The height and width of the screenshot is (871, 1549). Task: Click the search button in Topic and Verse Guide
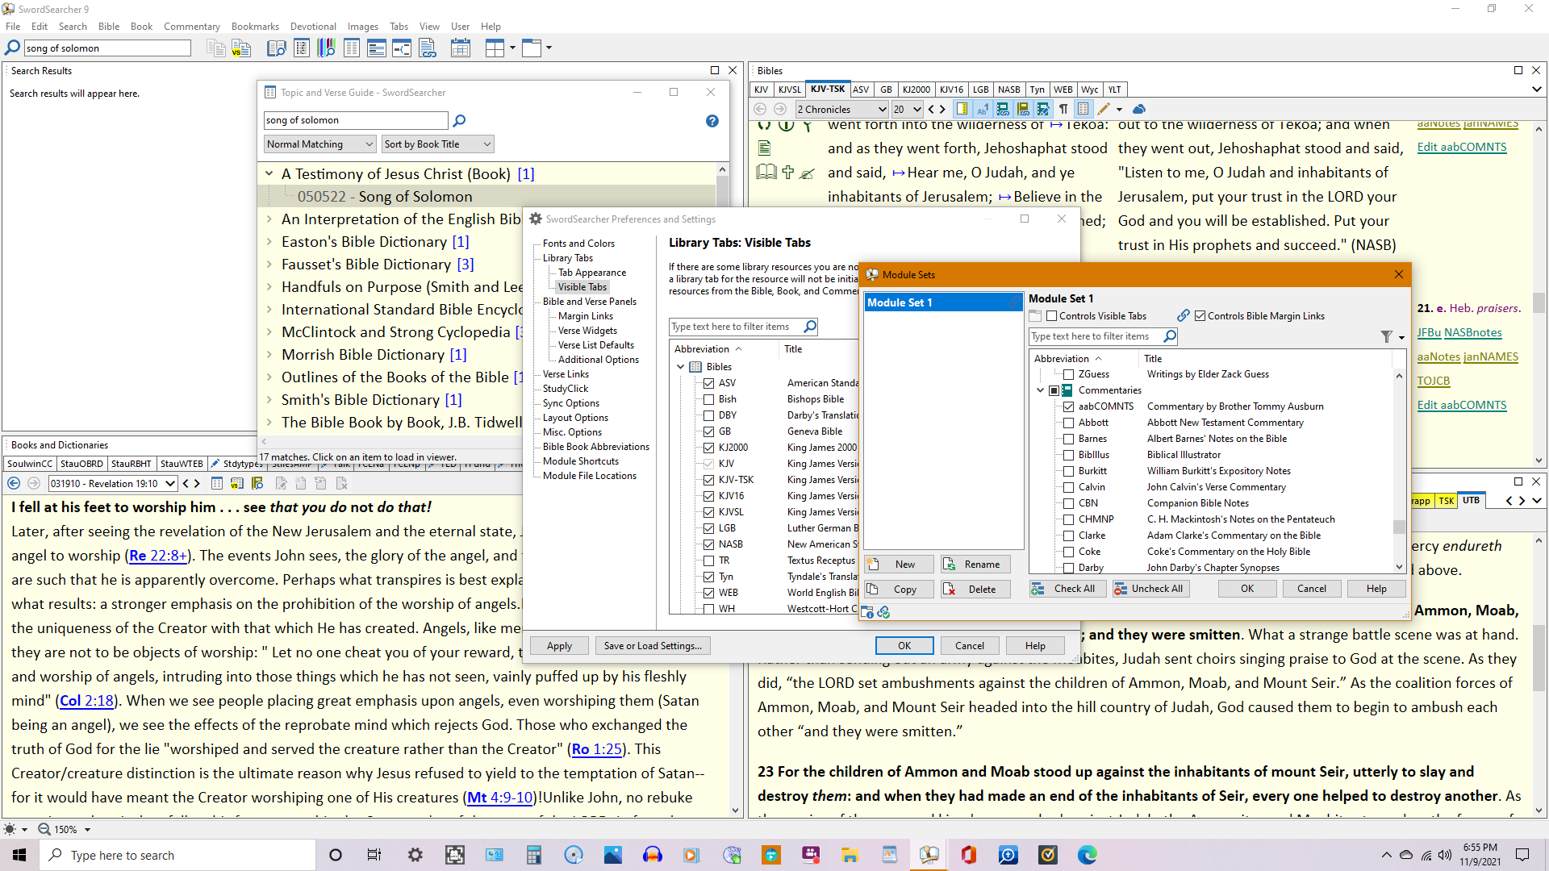(460, 120)
